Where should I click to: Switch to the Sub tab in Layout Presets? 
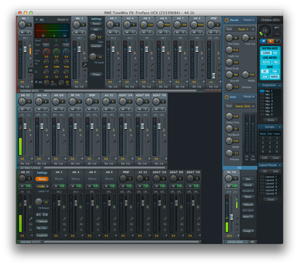275,171
